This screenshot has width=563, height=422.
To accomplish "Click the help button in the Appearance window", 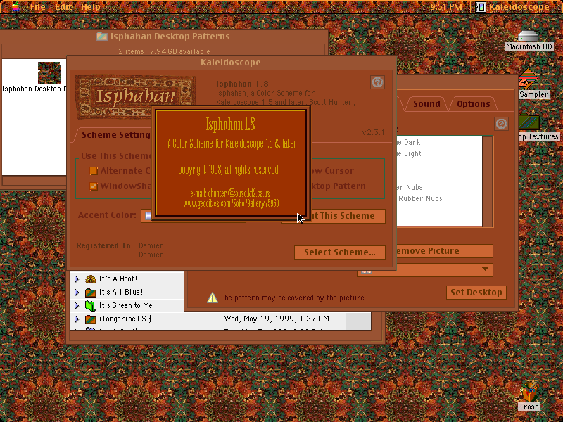I will [x=501, y=124].
